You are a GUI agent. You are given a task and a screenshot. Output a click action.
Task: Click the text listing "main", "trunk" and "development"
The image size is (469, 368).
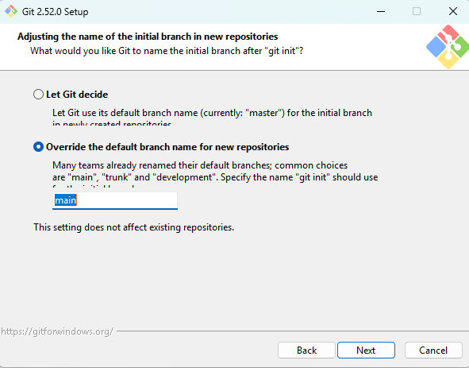(x=215, y=175)
